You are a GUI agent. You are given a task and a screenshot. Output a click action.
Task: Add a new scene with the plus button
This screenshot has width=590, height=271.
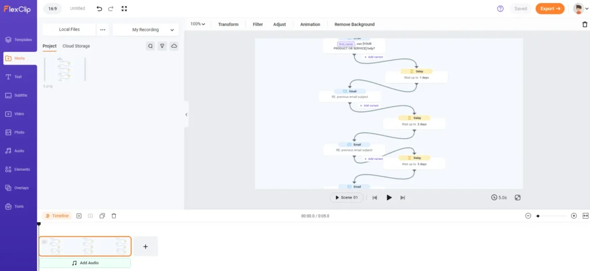tap(146, 247)
